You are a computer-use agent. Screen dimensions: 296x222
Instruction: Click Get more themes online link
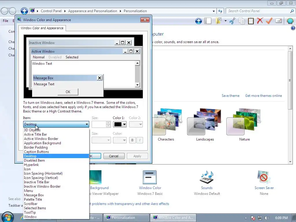pos(263,95)
